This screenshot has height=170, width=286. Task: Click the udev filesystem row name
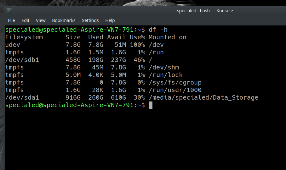coord(13,45)
